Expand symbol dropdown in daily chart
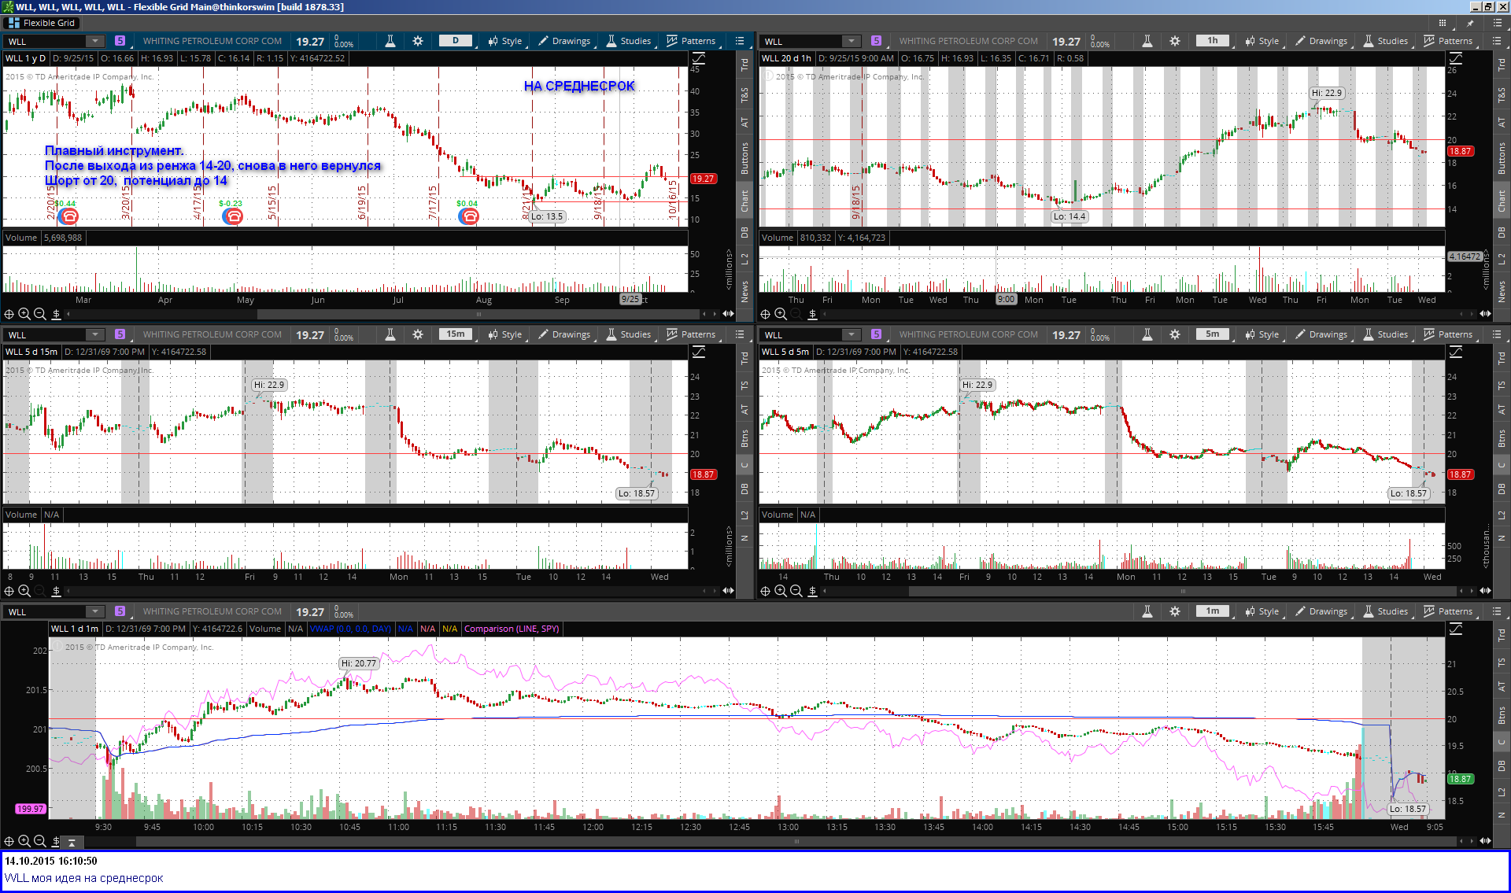 point(94,41)
